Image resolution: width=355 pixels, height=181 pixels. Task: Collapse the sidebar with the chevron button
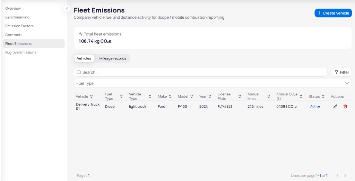(67, 9)
